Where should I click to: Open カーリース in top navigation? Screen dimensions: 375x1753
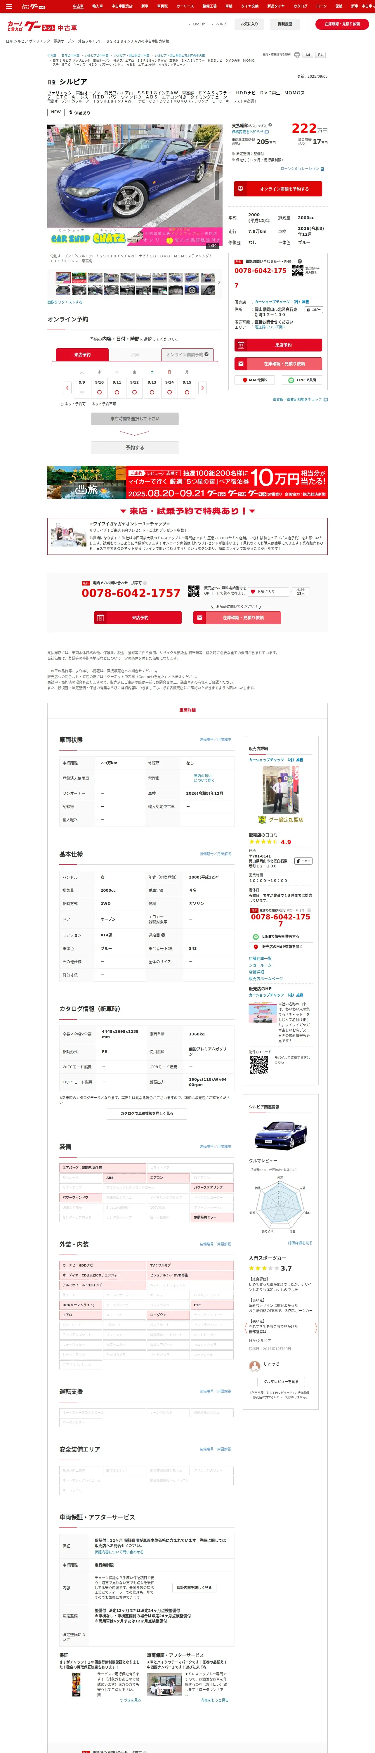(185, 6)
